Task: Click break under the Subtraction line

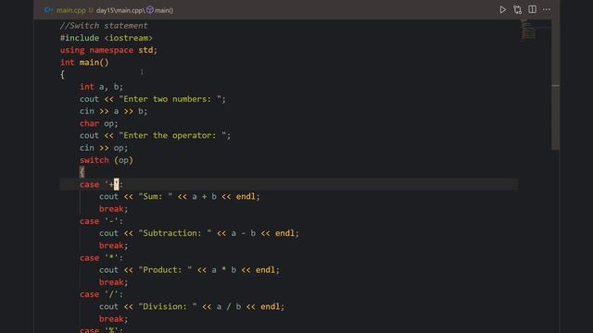Action: [x=113, y=245]
